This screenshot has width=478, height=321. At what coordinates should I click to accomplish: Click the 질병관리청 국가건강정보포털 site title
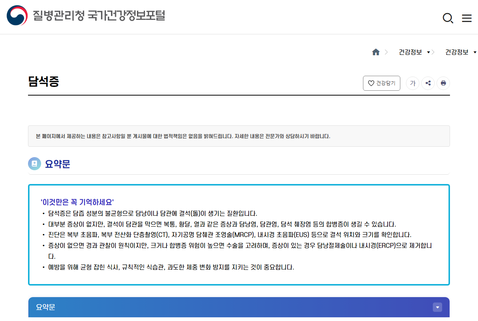point(99,16)
